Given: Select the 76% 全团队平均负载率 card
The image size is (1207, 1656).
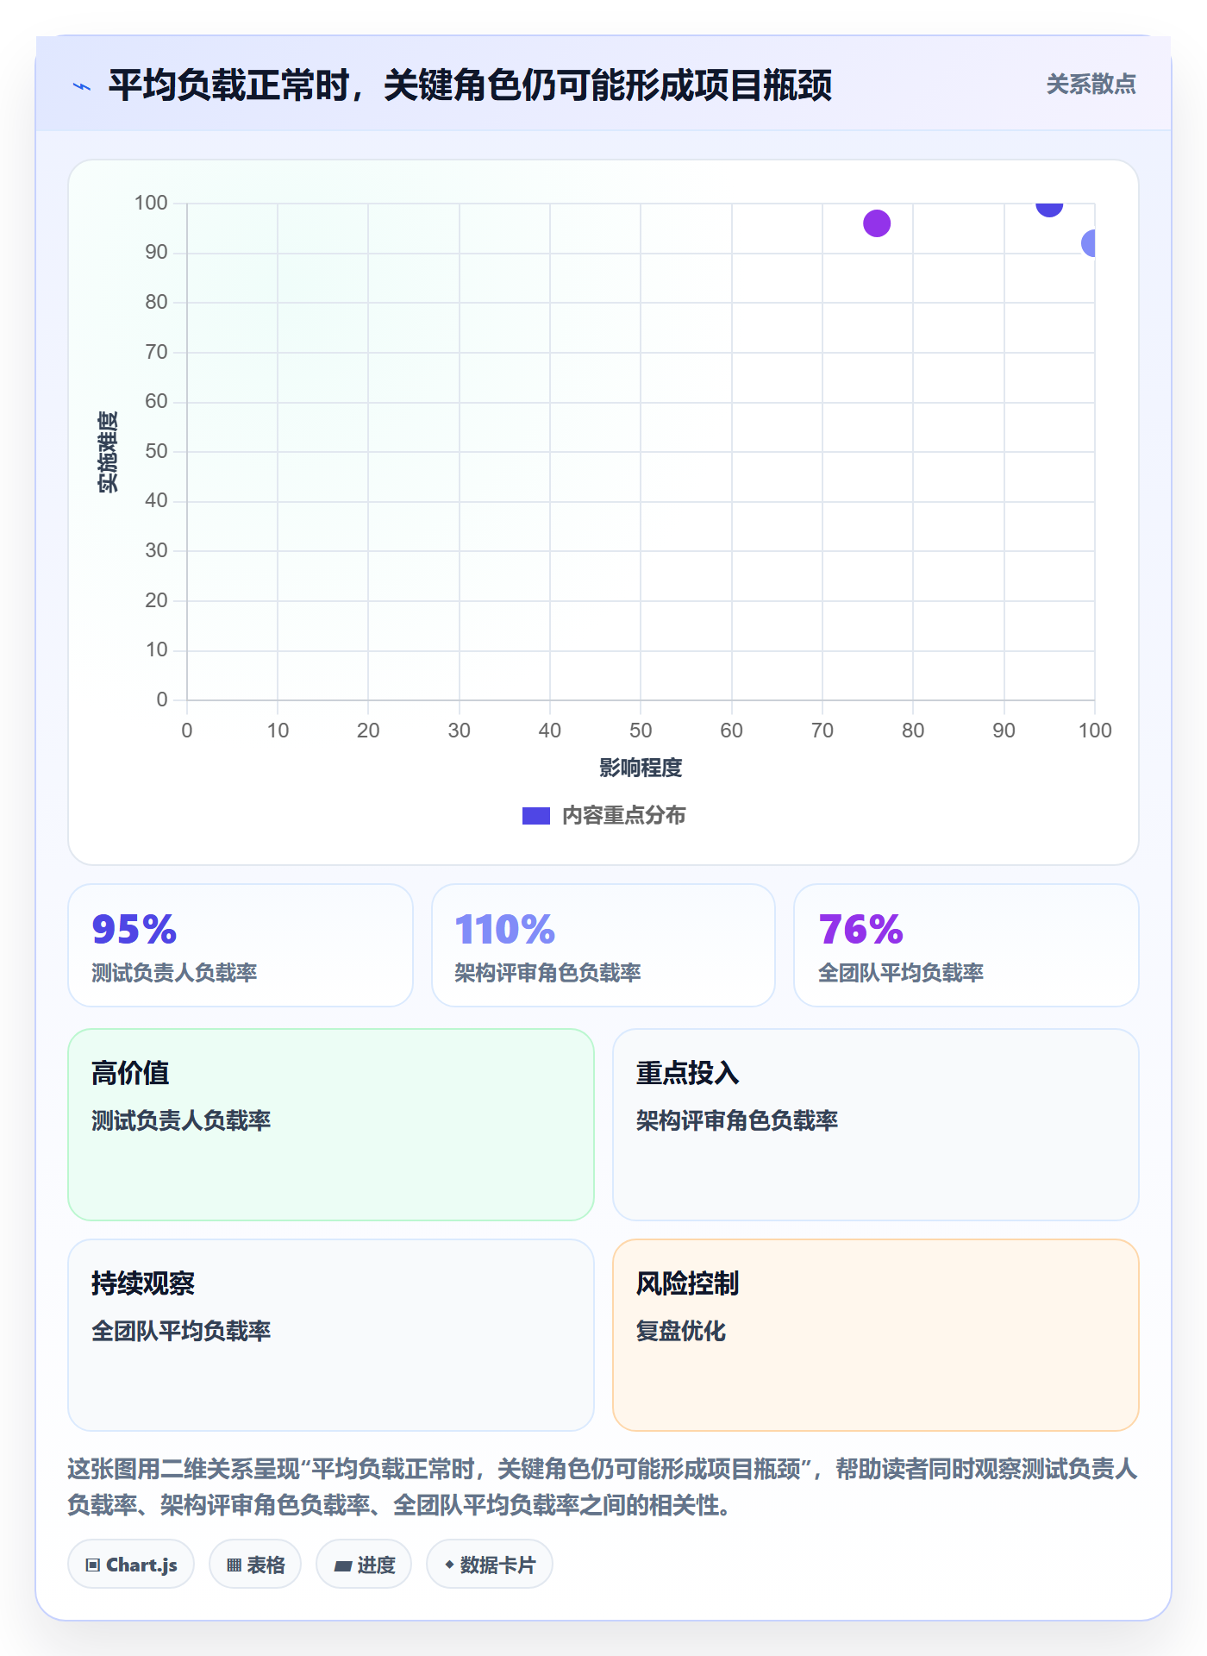Looking at the screenshot, I should [x=966, y=945].
